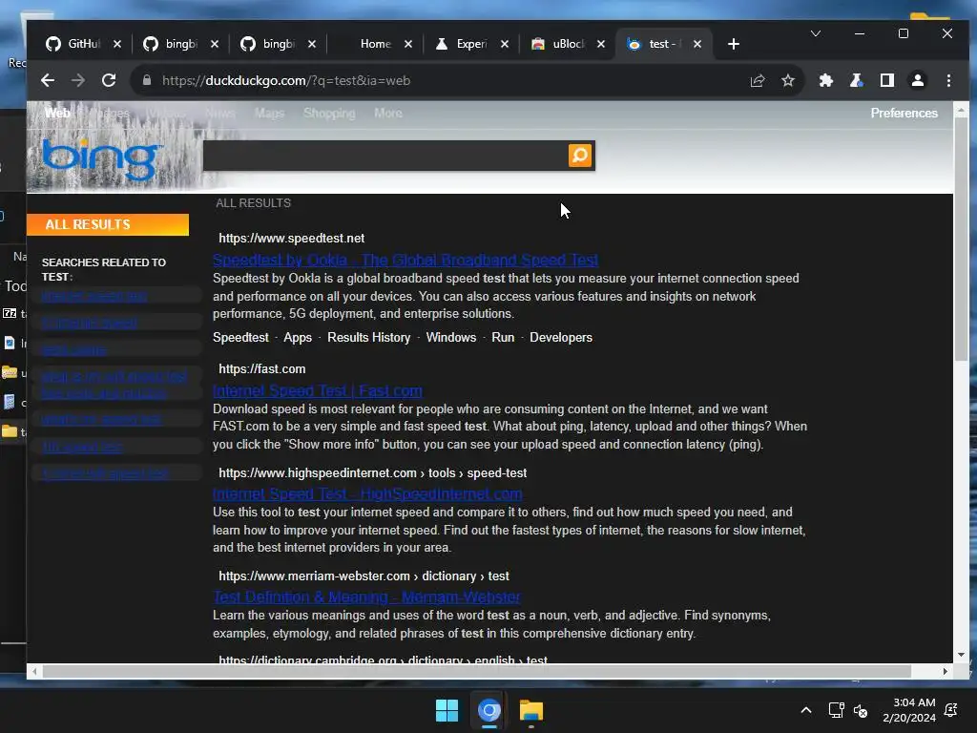Click the https://www.speedtest.net URL text
Viewport: 977px width, 733px height.
pyautogui.click(x=292, y=238)
